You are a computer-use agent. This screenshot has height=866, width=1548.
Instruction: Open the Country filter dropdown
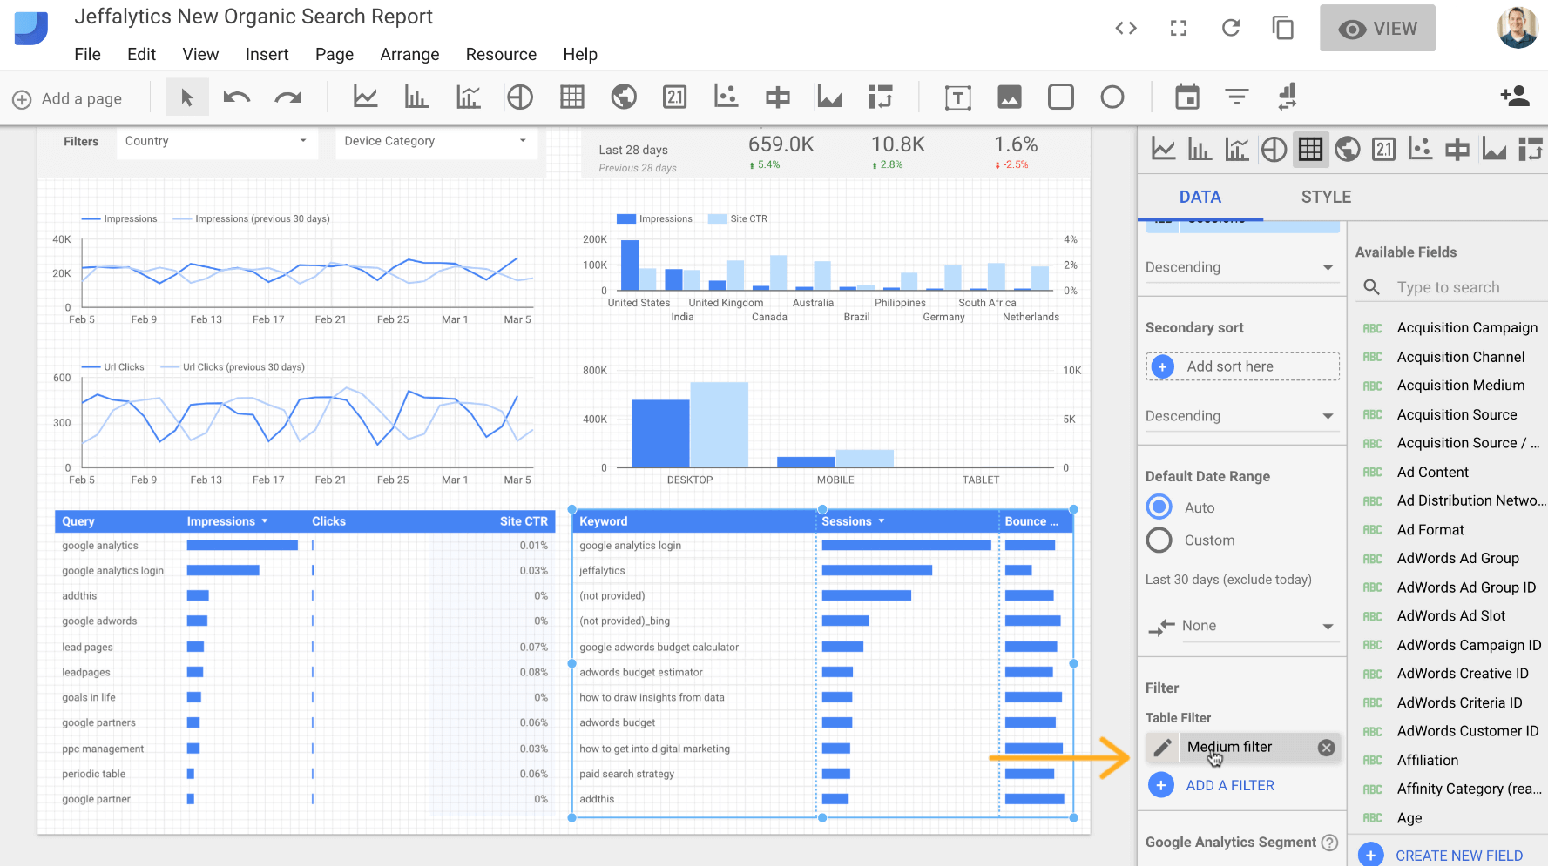pyautogui.click(x=216, y=142)
